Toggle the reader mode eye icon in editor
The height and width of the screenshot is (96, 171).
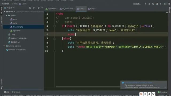(167, 13)
